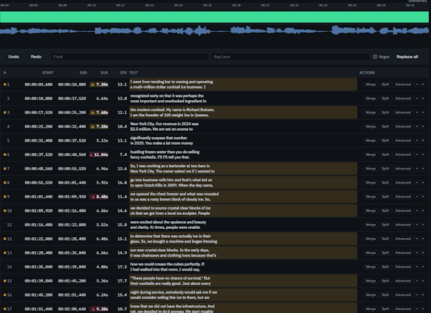The width and height of the screenshot is (431, 313).
Task: Edit text 'I went from tending bar to owning'
Action: pyautogui.click(x=243, y=84)
